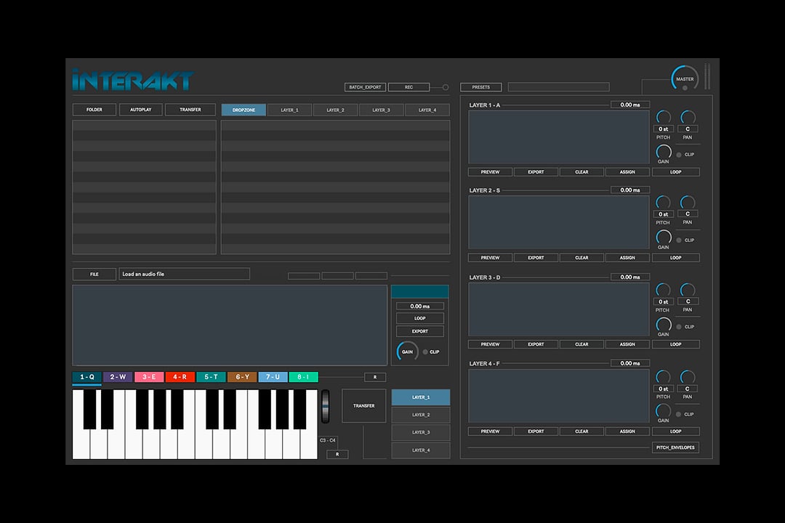Screen dimensions: 785x523
Task: Open the PRESETS menu
Action: (x=481, y=87)
